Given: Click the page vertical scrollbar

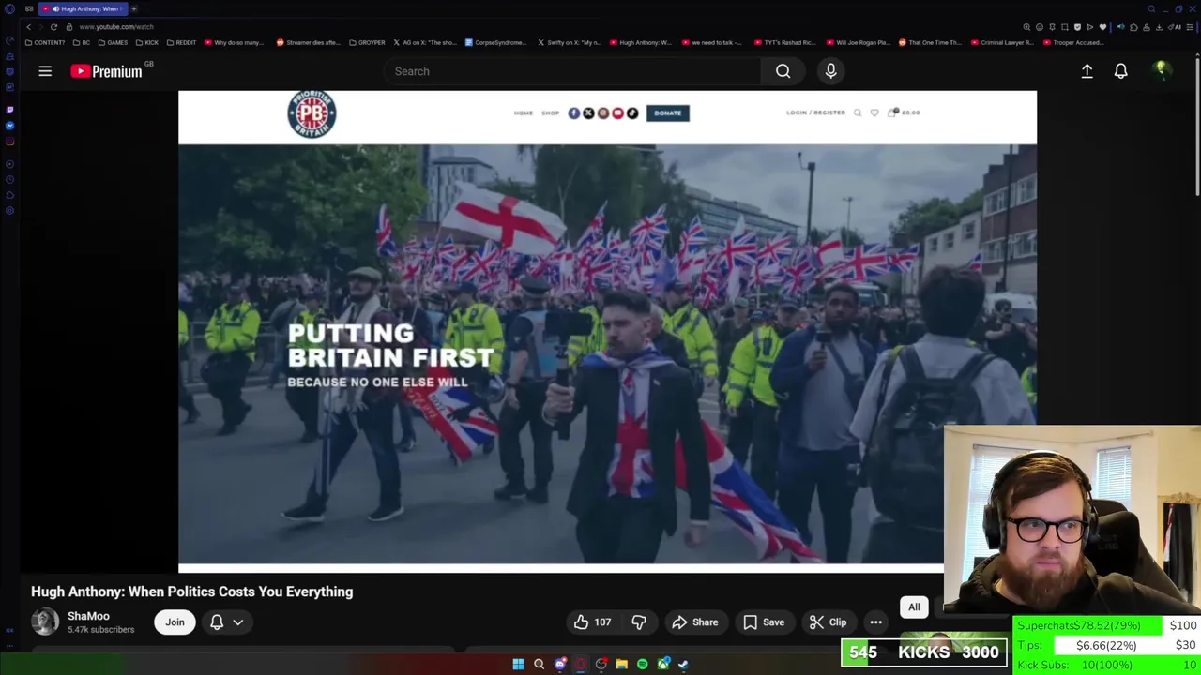Looking at the screenshot, I should pos(1197,127).
